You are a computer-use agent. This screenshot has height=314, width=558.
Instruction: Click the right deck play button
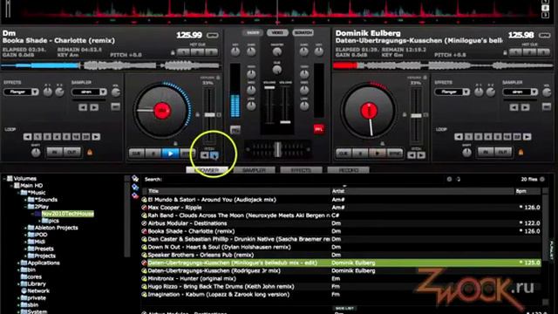(x=378, y=154)
